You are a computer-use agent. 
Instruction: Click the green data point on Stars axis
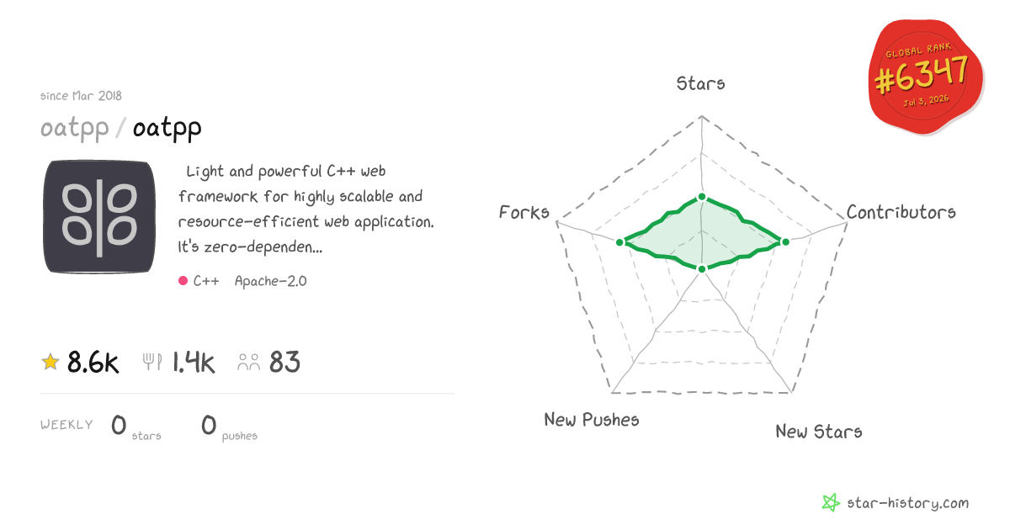pyautogui.click(x=701, y=198)
